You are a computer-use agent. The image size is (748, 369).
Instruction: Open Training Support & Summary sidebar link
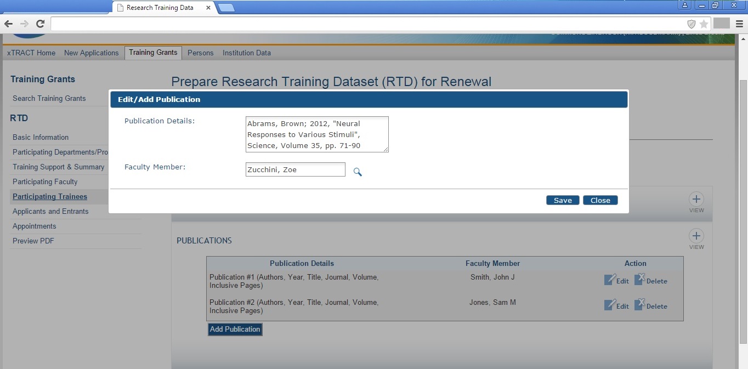point(58,167)
